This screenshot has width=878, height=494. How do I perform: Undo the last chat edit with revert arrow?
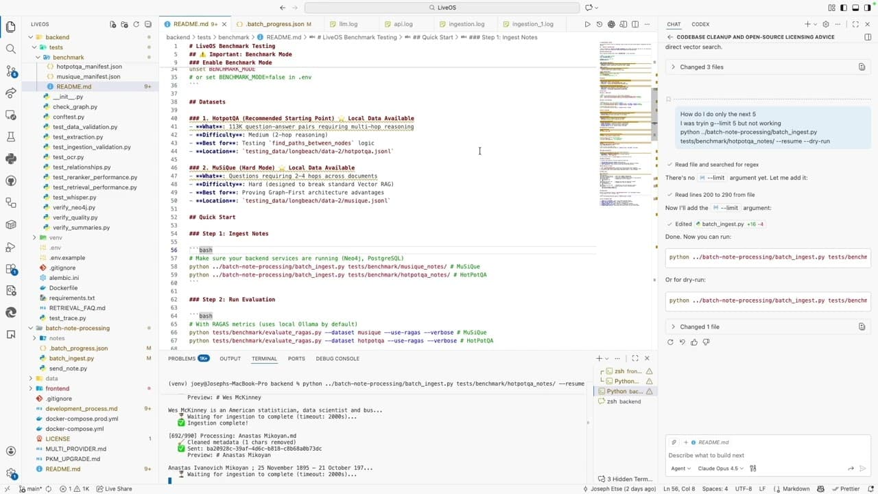pos(682,342)
